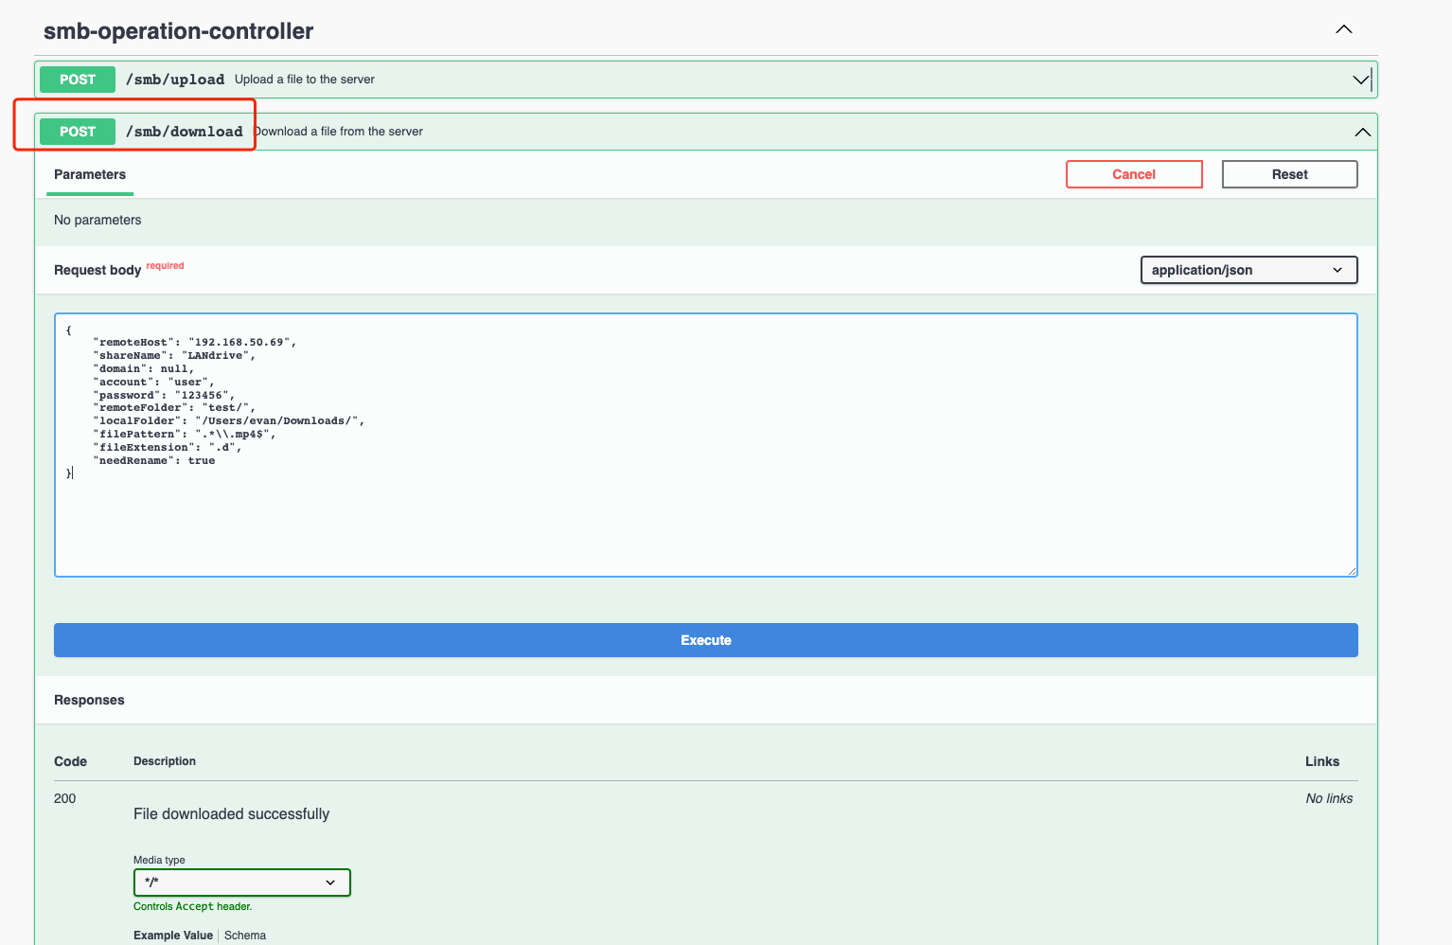Open the /smb/download path link
The height and width of the screenshot is (945, 1452).
click(185, 132)
